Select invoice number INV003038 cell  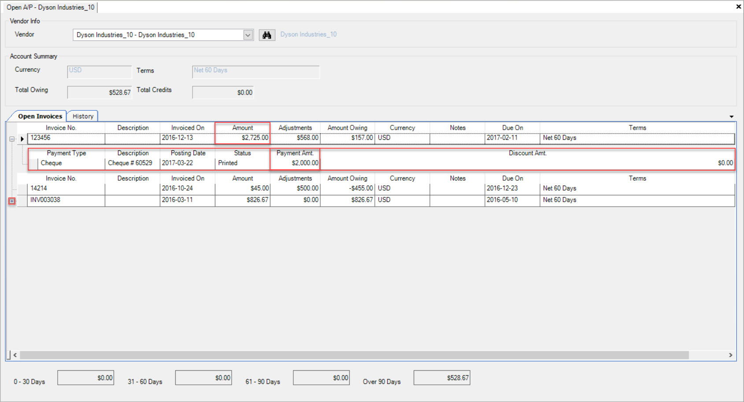pos(67,200)
